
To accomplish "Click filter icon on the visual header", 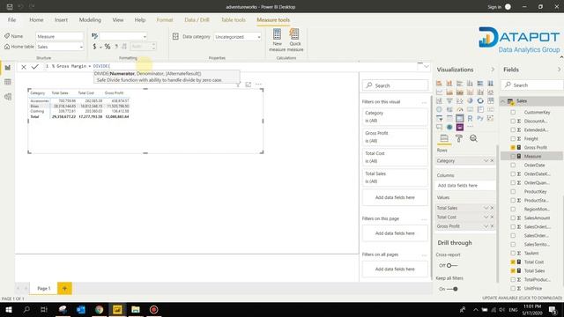I will coord(238,85).
